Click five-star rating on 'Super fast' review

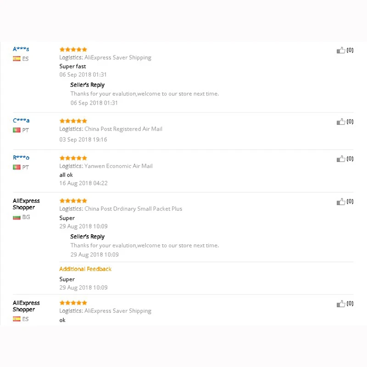[73, 50]
